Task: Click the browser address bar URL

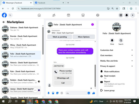Action: (x=41, y=9)
